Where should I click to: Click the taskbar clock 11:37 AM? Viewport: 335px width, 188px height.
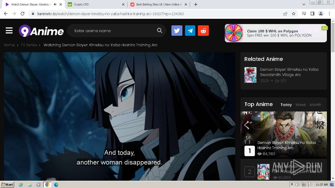tap(322, 185)
